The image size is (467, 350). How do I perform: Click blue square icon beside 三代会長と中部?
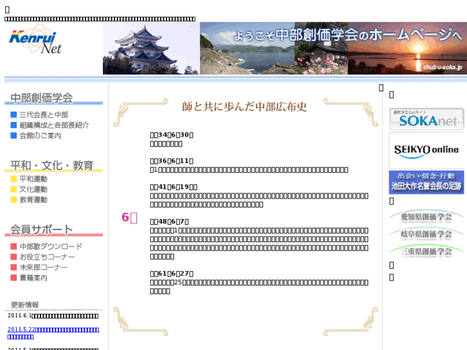click(13, 115)
